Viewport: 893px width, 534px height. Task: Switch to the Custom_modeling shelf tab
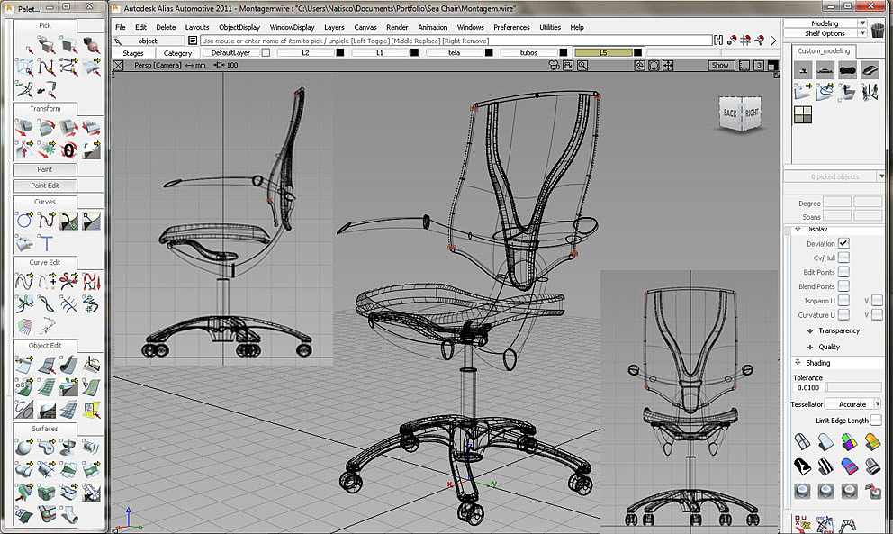click(x=824, y=51)
